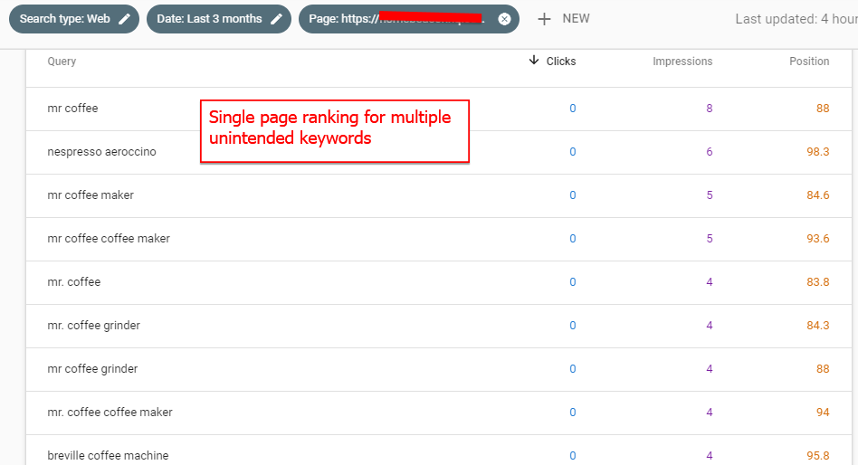Edit the Date: Last 3 months pencil icon
The width and height of the screenshot is (858, 465).
[x=276, y=19]
